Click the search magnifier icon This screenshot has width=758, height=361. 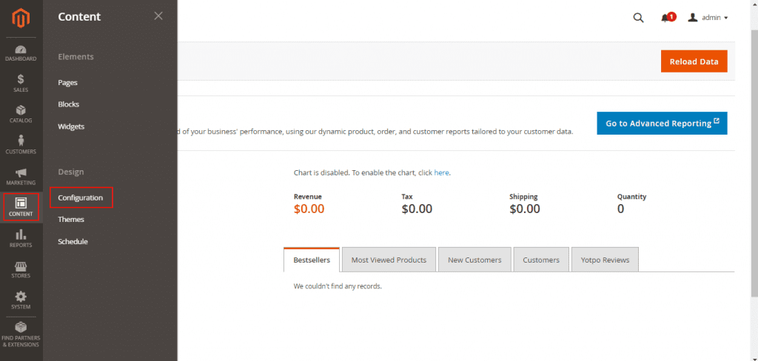point(638,18)
